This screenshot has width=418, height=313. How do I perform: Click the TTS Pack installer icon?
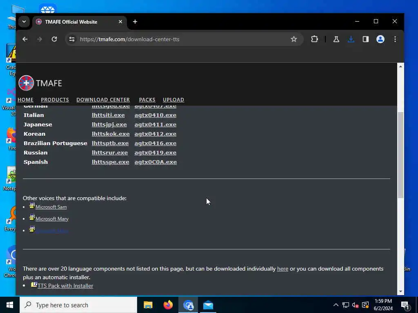coord(34,284)
